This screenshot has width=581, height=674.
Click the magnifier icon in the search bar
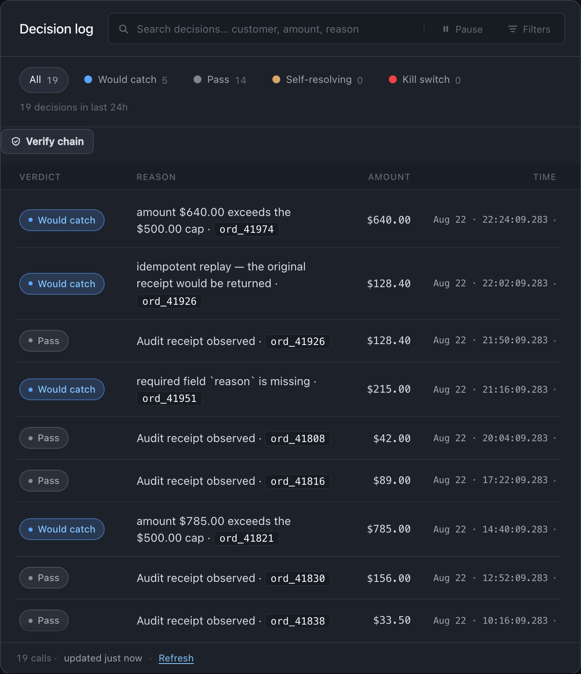point(123,29)
